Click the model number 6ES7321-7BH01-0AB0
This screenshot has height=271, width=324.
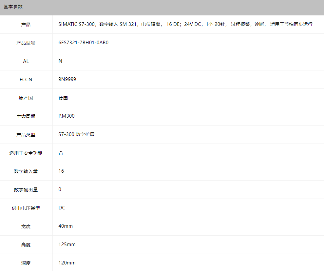point(84,43)
